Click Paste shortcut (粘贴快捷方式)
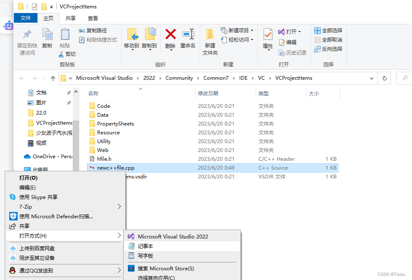 [98, 40]
